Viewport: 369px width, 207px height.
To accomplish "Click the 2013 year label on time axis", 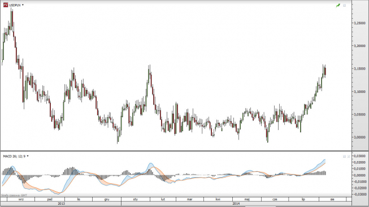I will 62,204.
